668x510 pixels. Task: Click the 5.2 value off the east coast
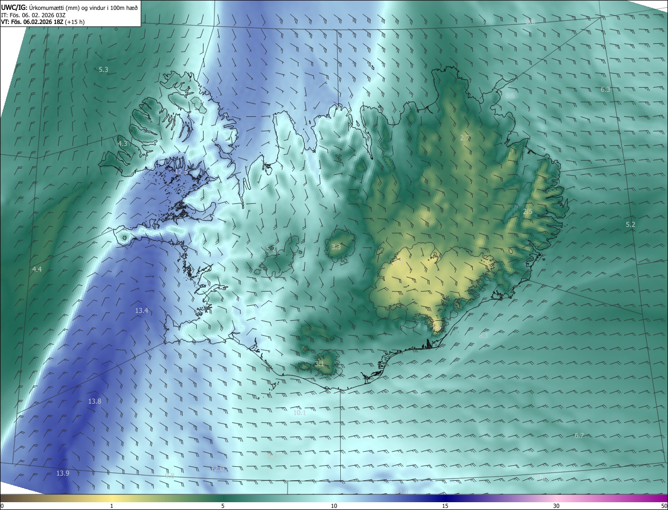[x=630, y=225]
